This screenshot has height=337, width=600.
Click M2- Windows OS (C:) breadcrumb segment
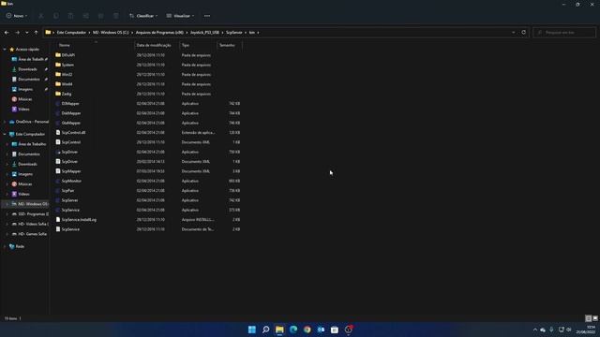pos(111,33)
